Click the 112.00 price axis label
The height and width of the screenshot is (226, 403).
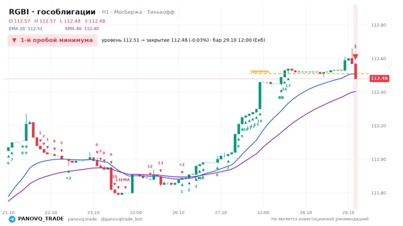pos(378,159)
